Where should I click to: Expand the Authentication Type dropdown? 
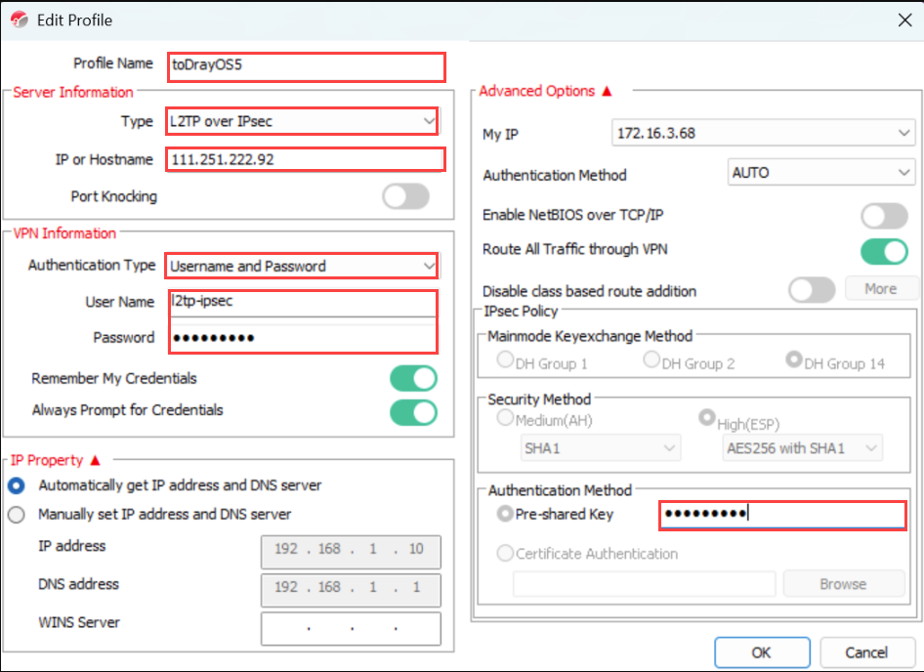pyautogui.click(x=302, y=266)
